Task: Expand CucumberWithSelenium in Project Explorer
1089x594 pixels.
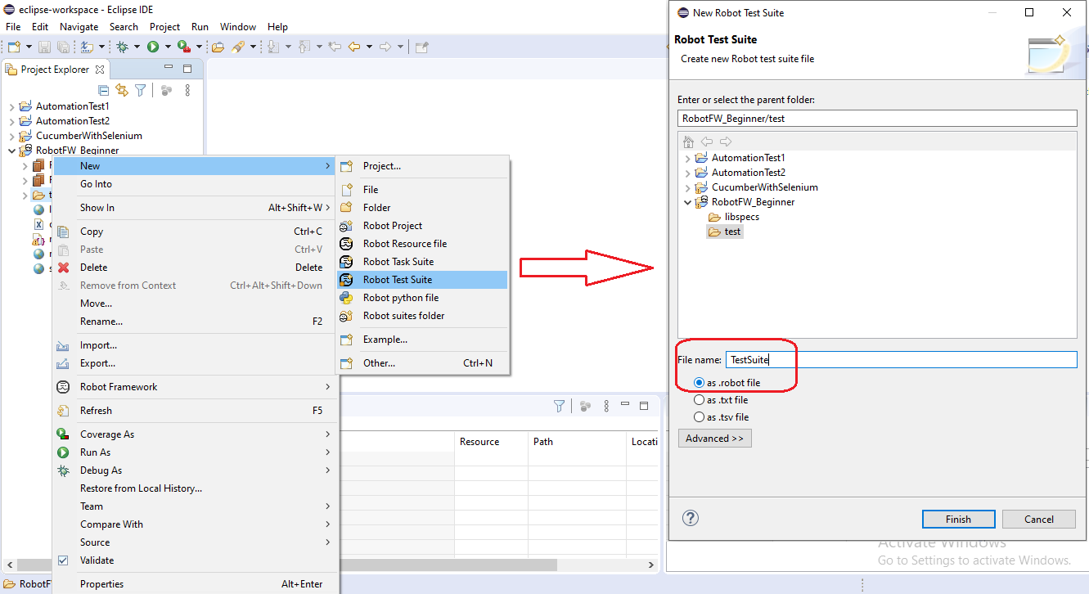Action: click(x=11, y=136)
